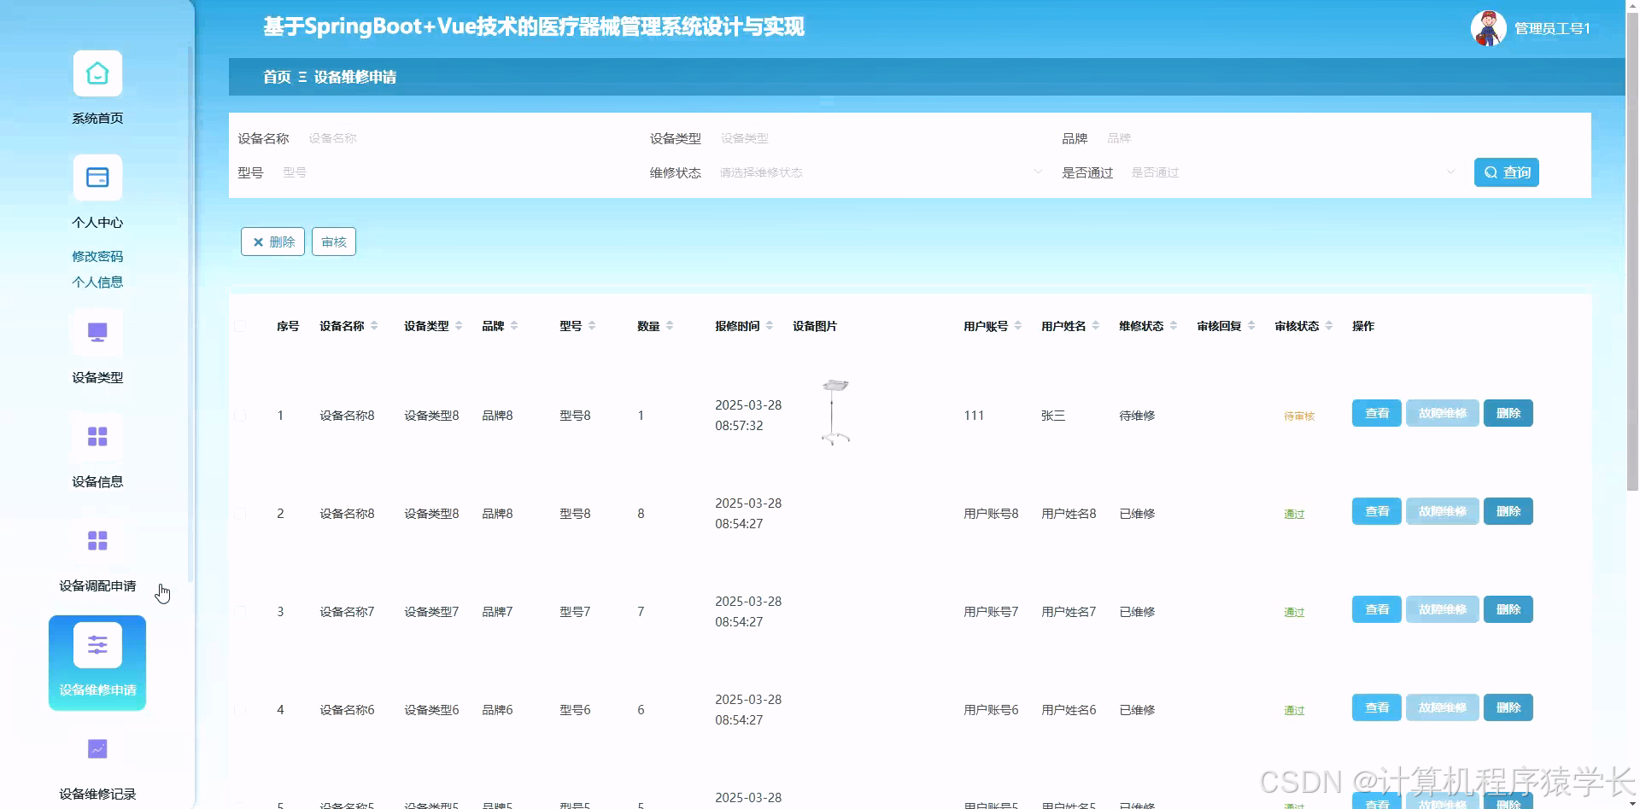Select 个人信息 in the sidebar menu
Screen dimensions: 1640x809
coord(97,282)
